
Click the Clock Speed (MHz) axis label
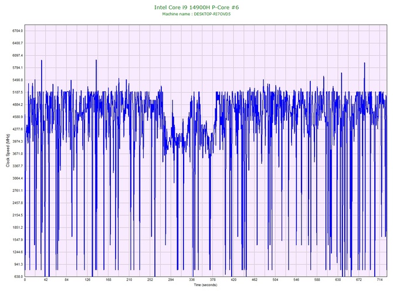(8, 150)
